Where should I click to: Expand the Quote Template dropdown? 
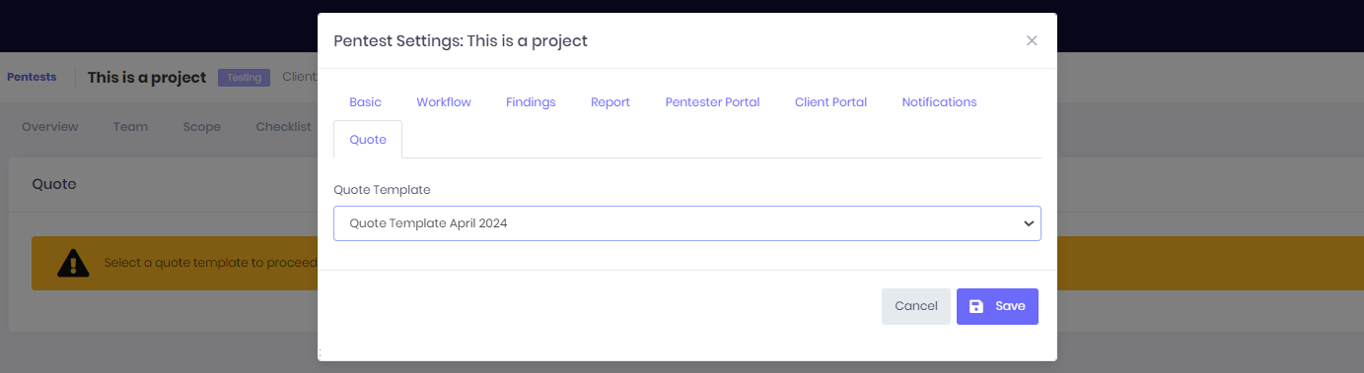(x=687, y=223)
